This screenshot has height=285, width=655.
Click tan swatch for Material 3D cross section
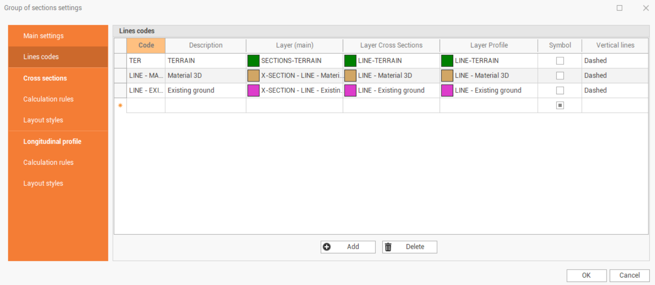tap(350, 76)
